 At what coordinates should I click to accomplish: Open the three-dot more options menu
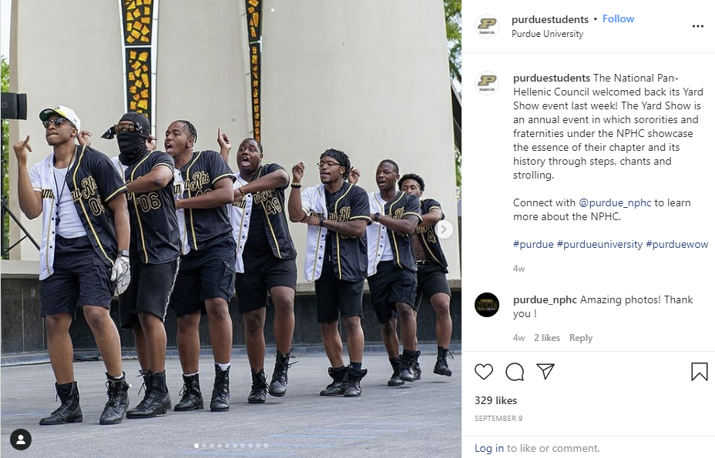698,26
